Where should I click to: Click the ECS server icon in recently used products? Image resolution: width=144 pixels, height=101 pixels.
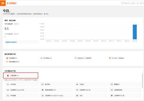(x=7, y=58)
